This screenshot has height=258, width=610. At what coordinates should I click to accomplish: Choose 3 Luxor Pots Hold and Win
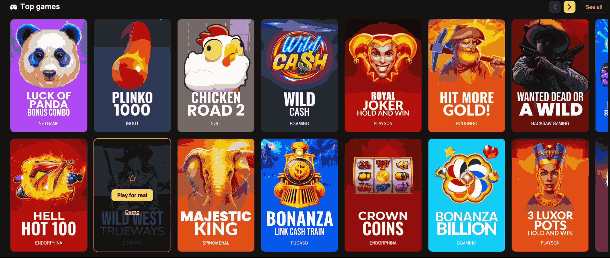click(x=550, y=195)
